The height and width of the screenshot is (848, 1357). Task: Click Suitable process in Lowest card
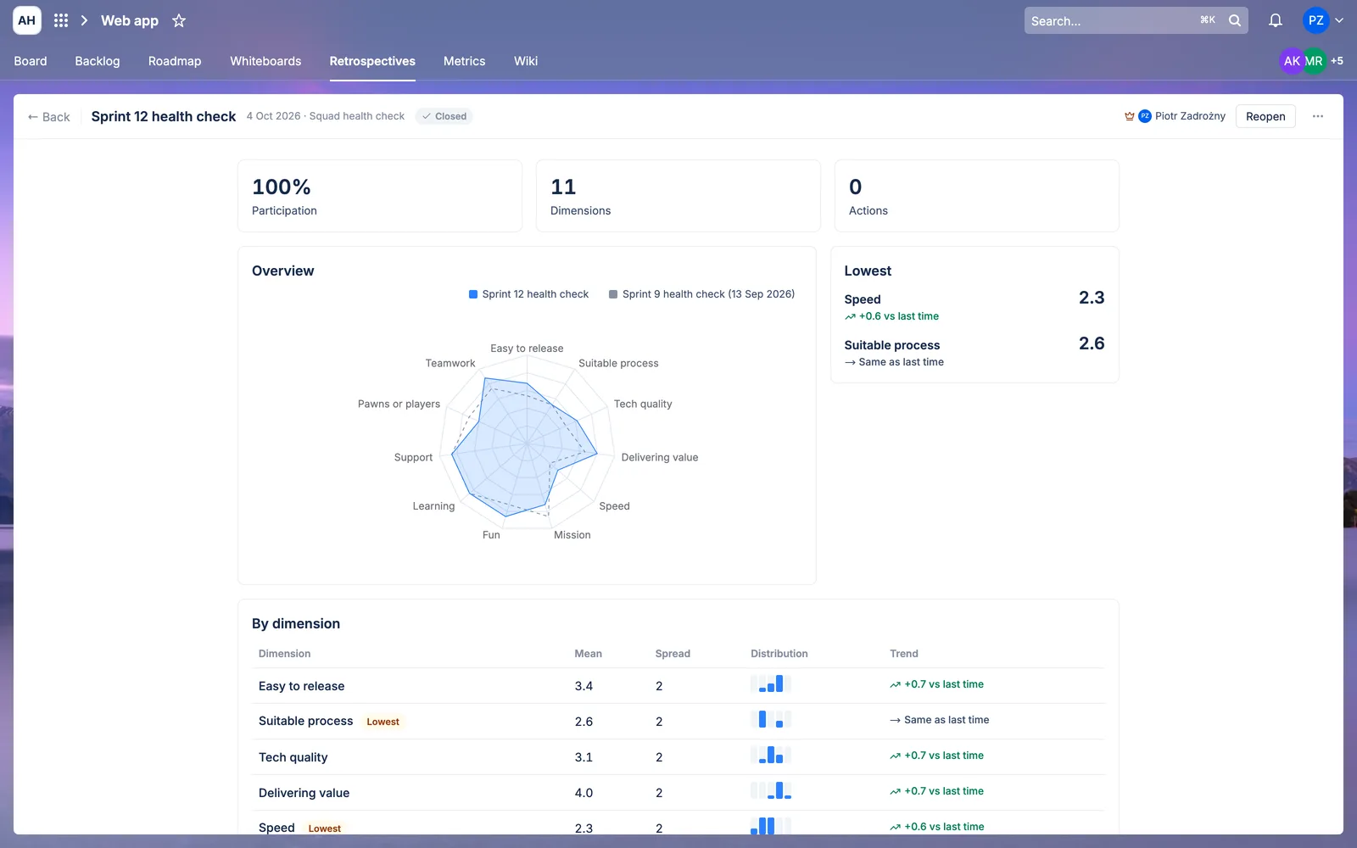[x=974, y=352]
